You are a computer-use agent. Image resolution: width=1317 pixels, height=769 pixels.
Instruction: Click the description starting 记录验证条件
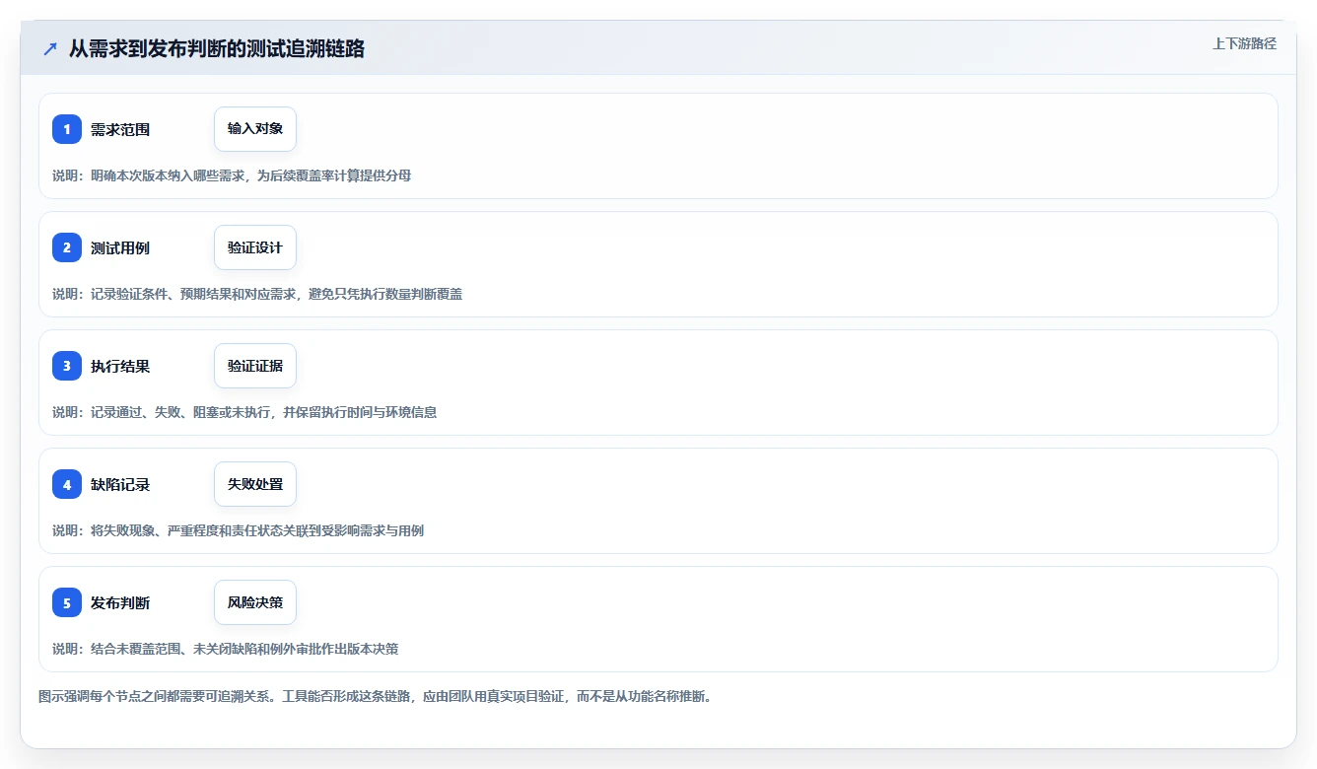257,294
